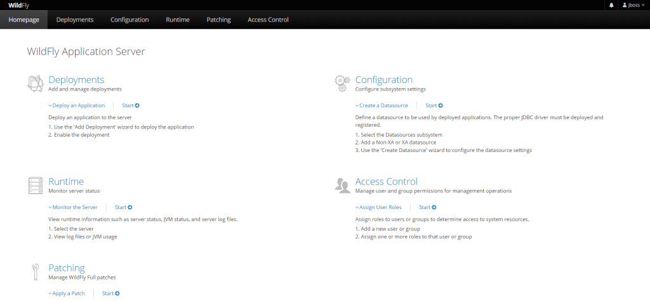Screen dimensions: 650x301
Task: Click 'Add and manage deployments' subtitle
Action: pyautogui.click(x=85, y=89)
